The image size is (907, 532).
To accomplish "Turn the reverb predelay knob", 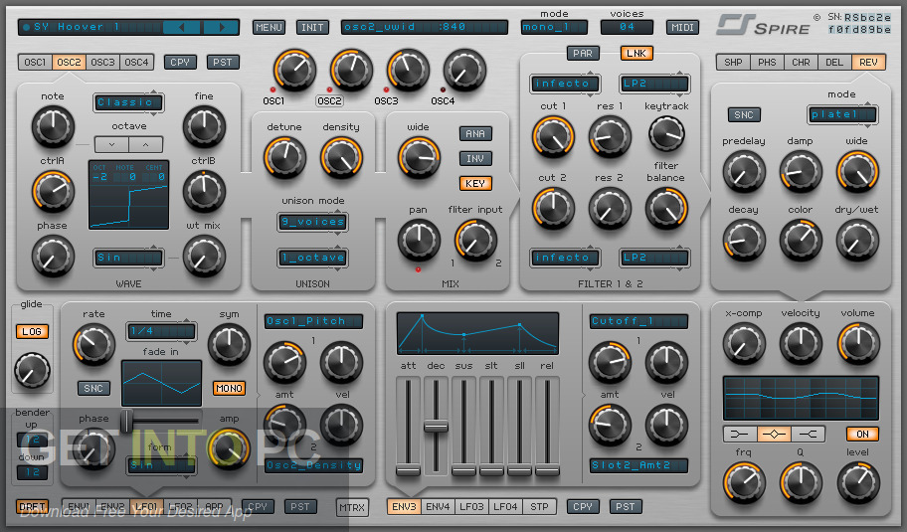I will click(x=744, y=172).
